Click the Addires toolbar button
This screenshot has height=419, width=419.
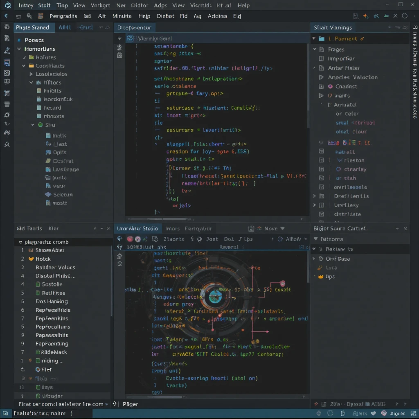click(217, 16)
